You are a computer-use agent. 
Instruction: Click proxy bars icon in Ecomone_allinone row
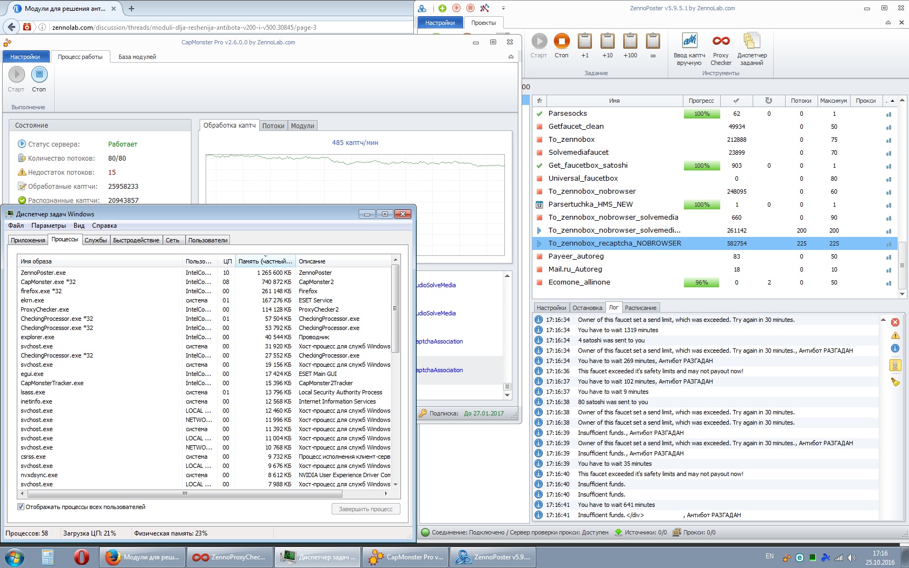888,283
